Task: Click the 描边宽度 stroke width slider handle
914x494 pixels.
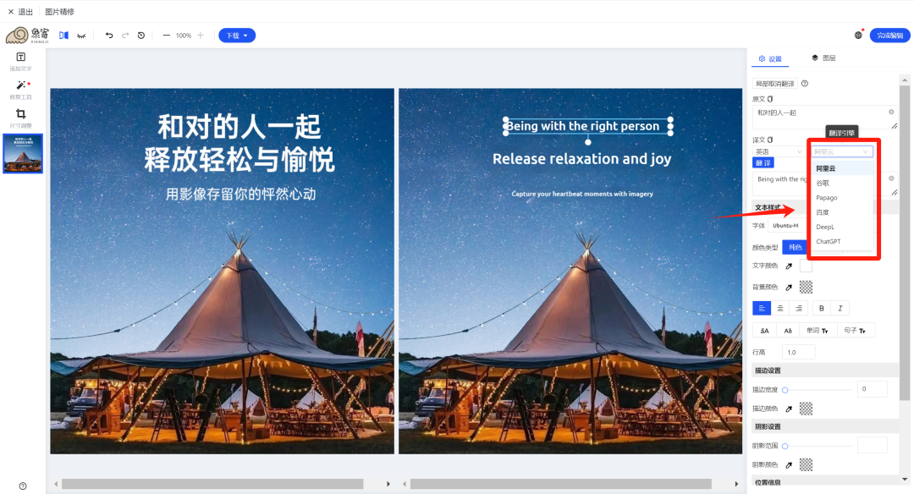Action: tap(785, 389)
